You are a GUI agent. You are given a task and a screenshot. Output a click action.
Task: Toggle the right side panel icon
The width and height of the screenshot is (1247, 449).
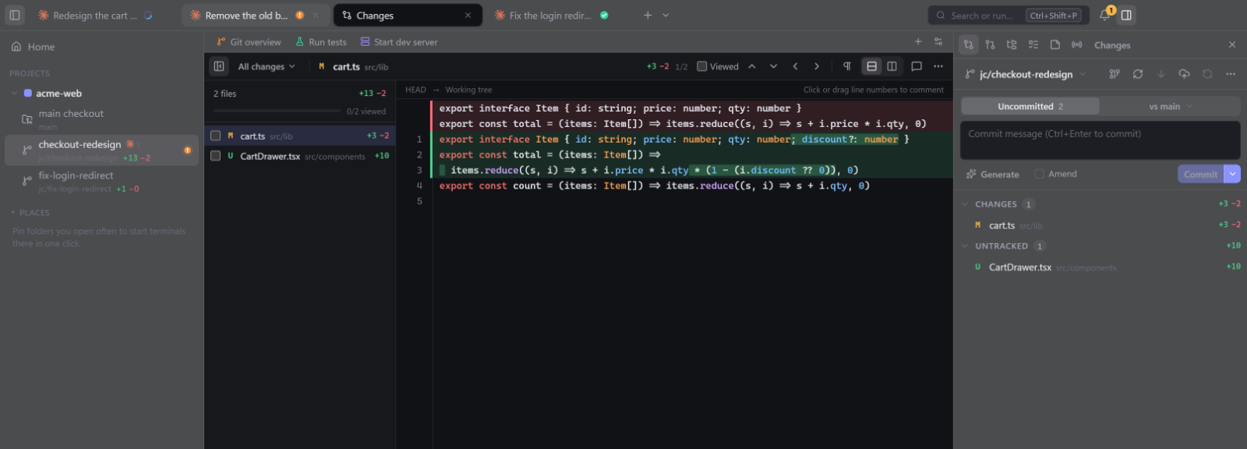[x=1126, y=15]
